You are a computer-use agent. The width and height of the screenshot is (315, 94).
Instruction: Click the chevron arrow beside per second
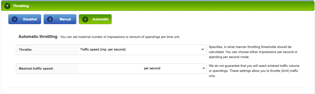click(203, 68)
